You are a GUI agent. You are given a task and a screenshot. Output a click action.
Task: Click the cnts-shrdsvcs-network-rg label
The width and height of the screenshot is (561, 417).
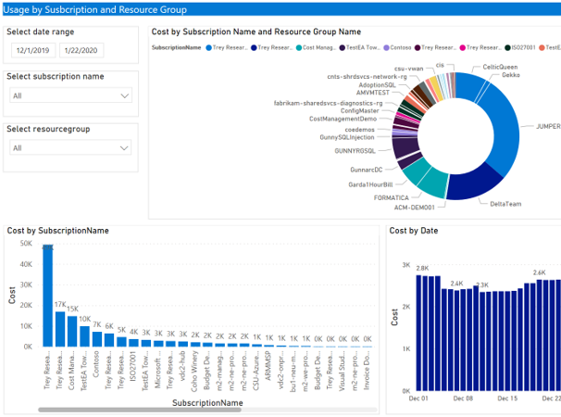[367, 77]
